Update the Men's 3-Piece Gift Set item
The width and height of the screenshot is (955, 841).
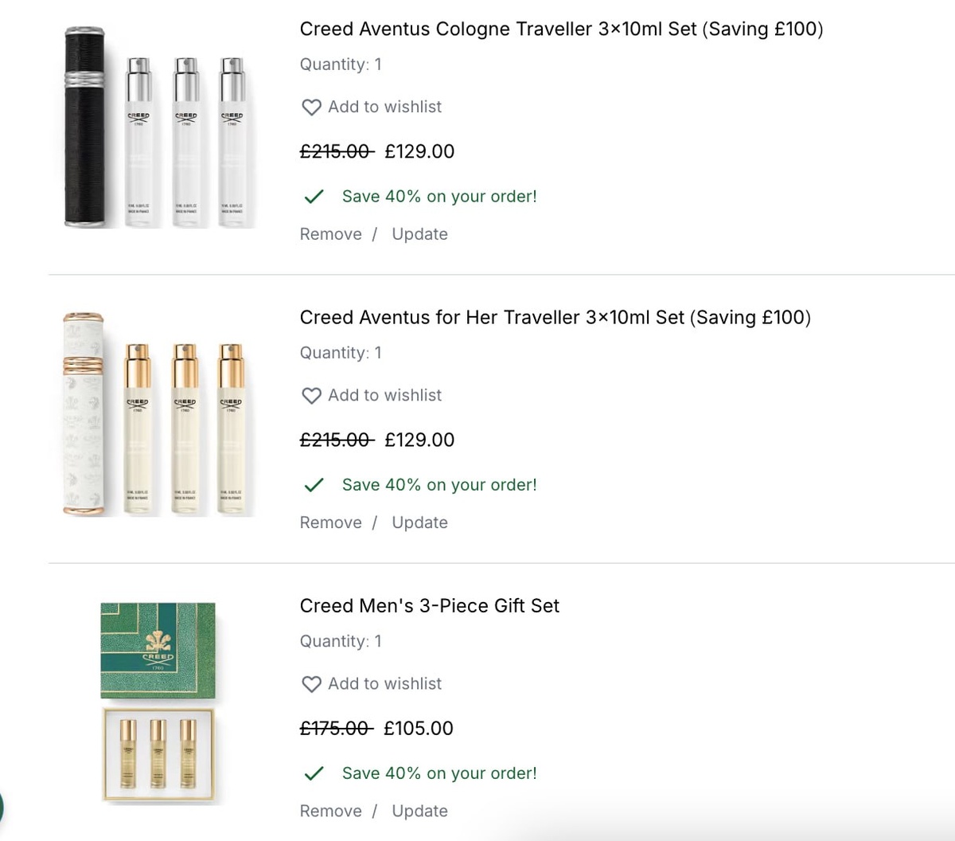click(419, 811)
